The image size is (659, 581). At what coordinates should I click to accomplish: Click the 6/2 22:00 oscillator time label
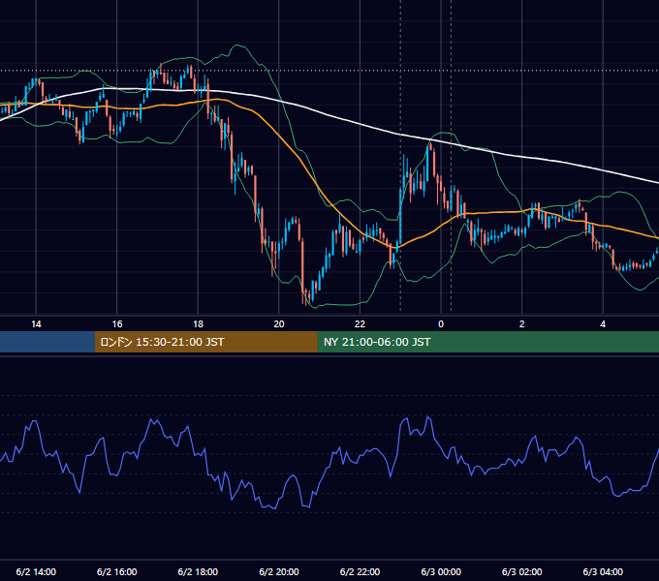tap(360, 571)
